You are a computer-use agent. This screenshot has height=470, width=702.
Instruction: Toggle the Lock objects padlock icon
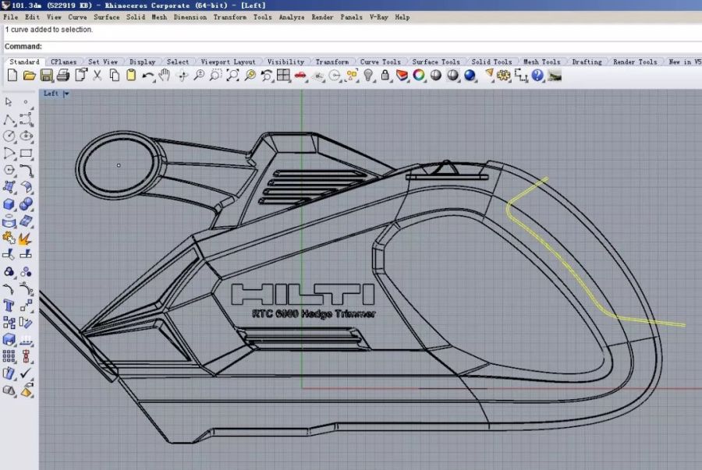tap(385, 76)
